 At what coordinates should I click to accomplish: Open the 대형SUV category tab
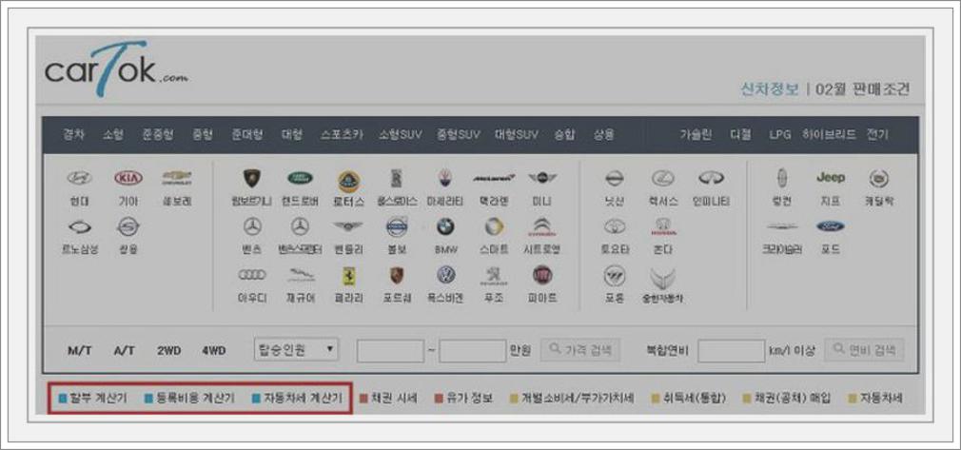coord(516,135)
